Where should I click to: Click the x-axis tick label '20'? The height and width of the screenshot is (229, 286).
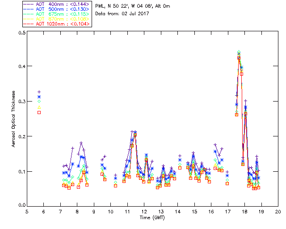pyautogui.click(x=278, y=212)
